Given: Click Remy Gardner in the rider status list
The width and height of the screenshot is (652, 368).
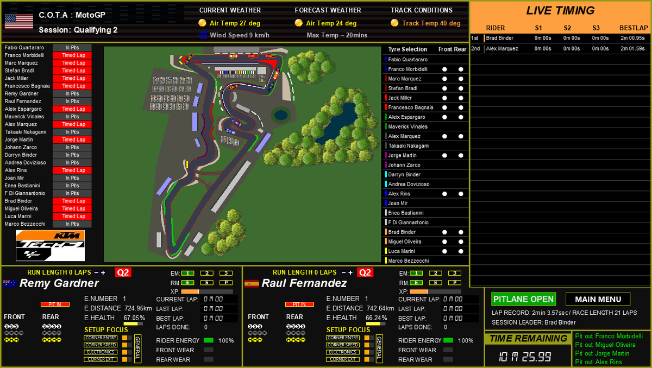Looking at the screenshot, I should tap(48, 93).
